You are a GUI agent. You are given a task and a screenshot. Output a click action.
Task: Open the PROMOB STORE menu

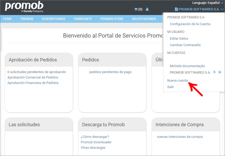(x=112, y=19)
